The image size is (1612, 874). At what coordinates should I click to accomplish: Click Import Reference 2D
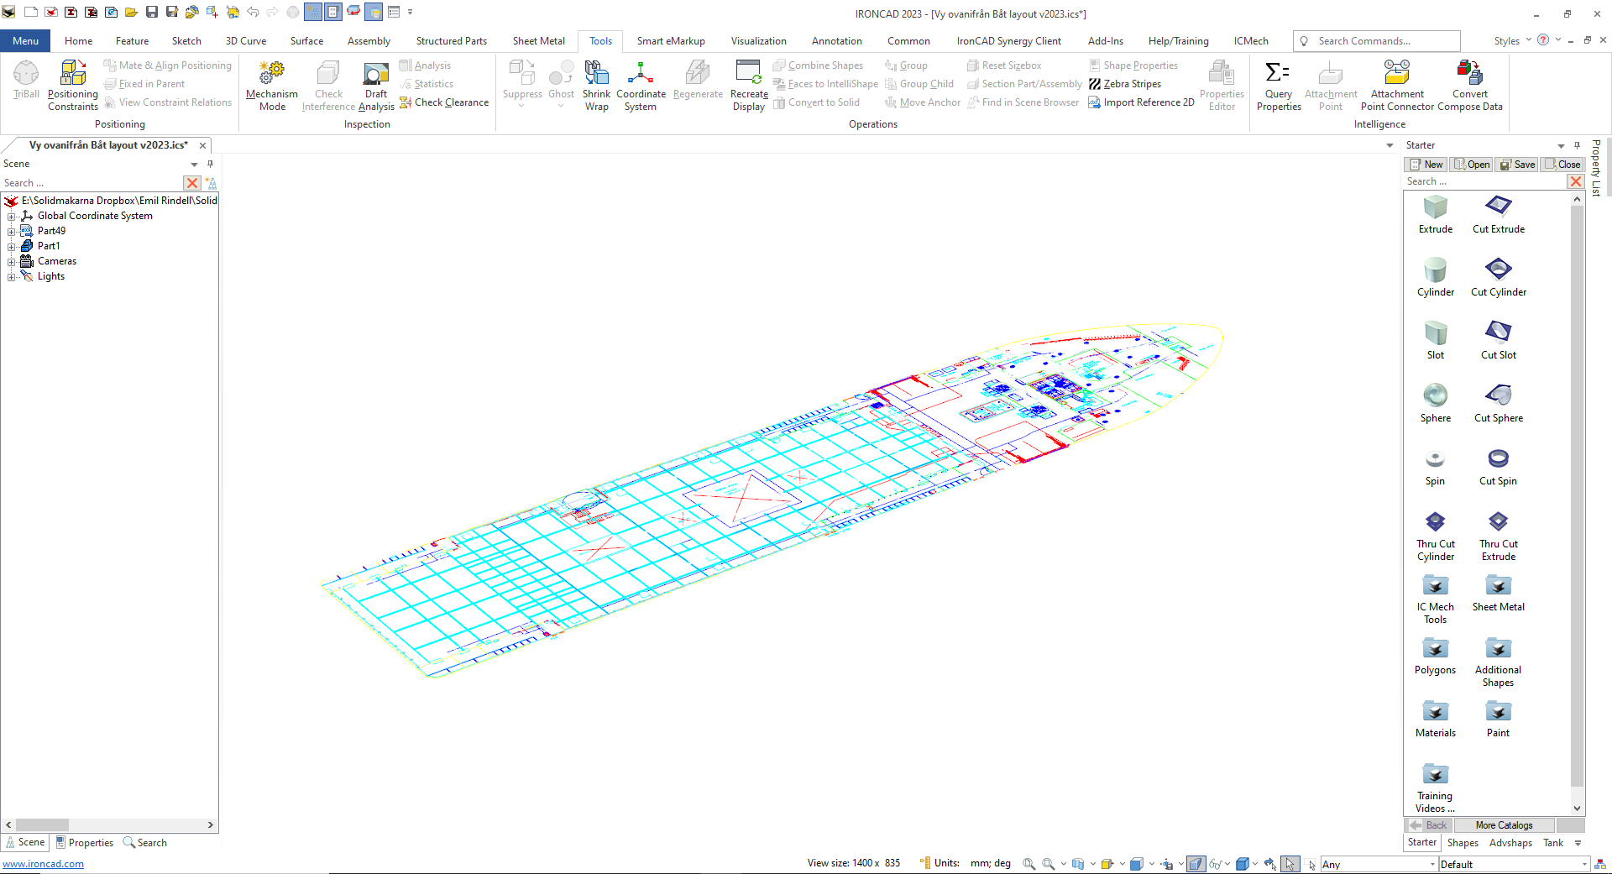click(x=1141, y=102)
